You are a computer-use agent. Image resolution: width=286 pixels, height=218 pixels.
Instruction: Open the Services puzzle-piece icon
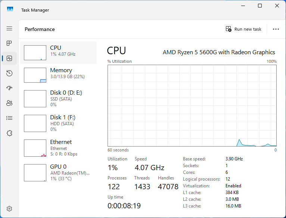click(x=9, y=133)
